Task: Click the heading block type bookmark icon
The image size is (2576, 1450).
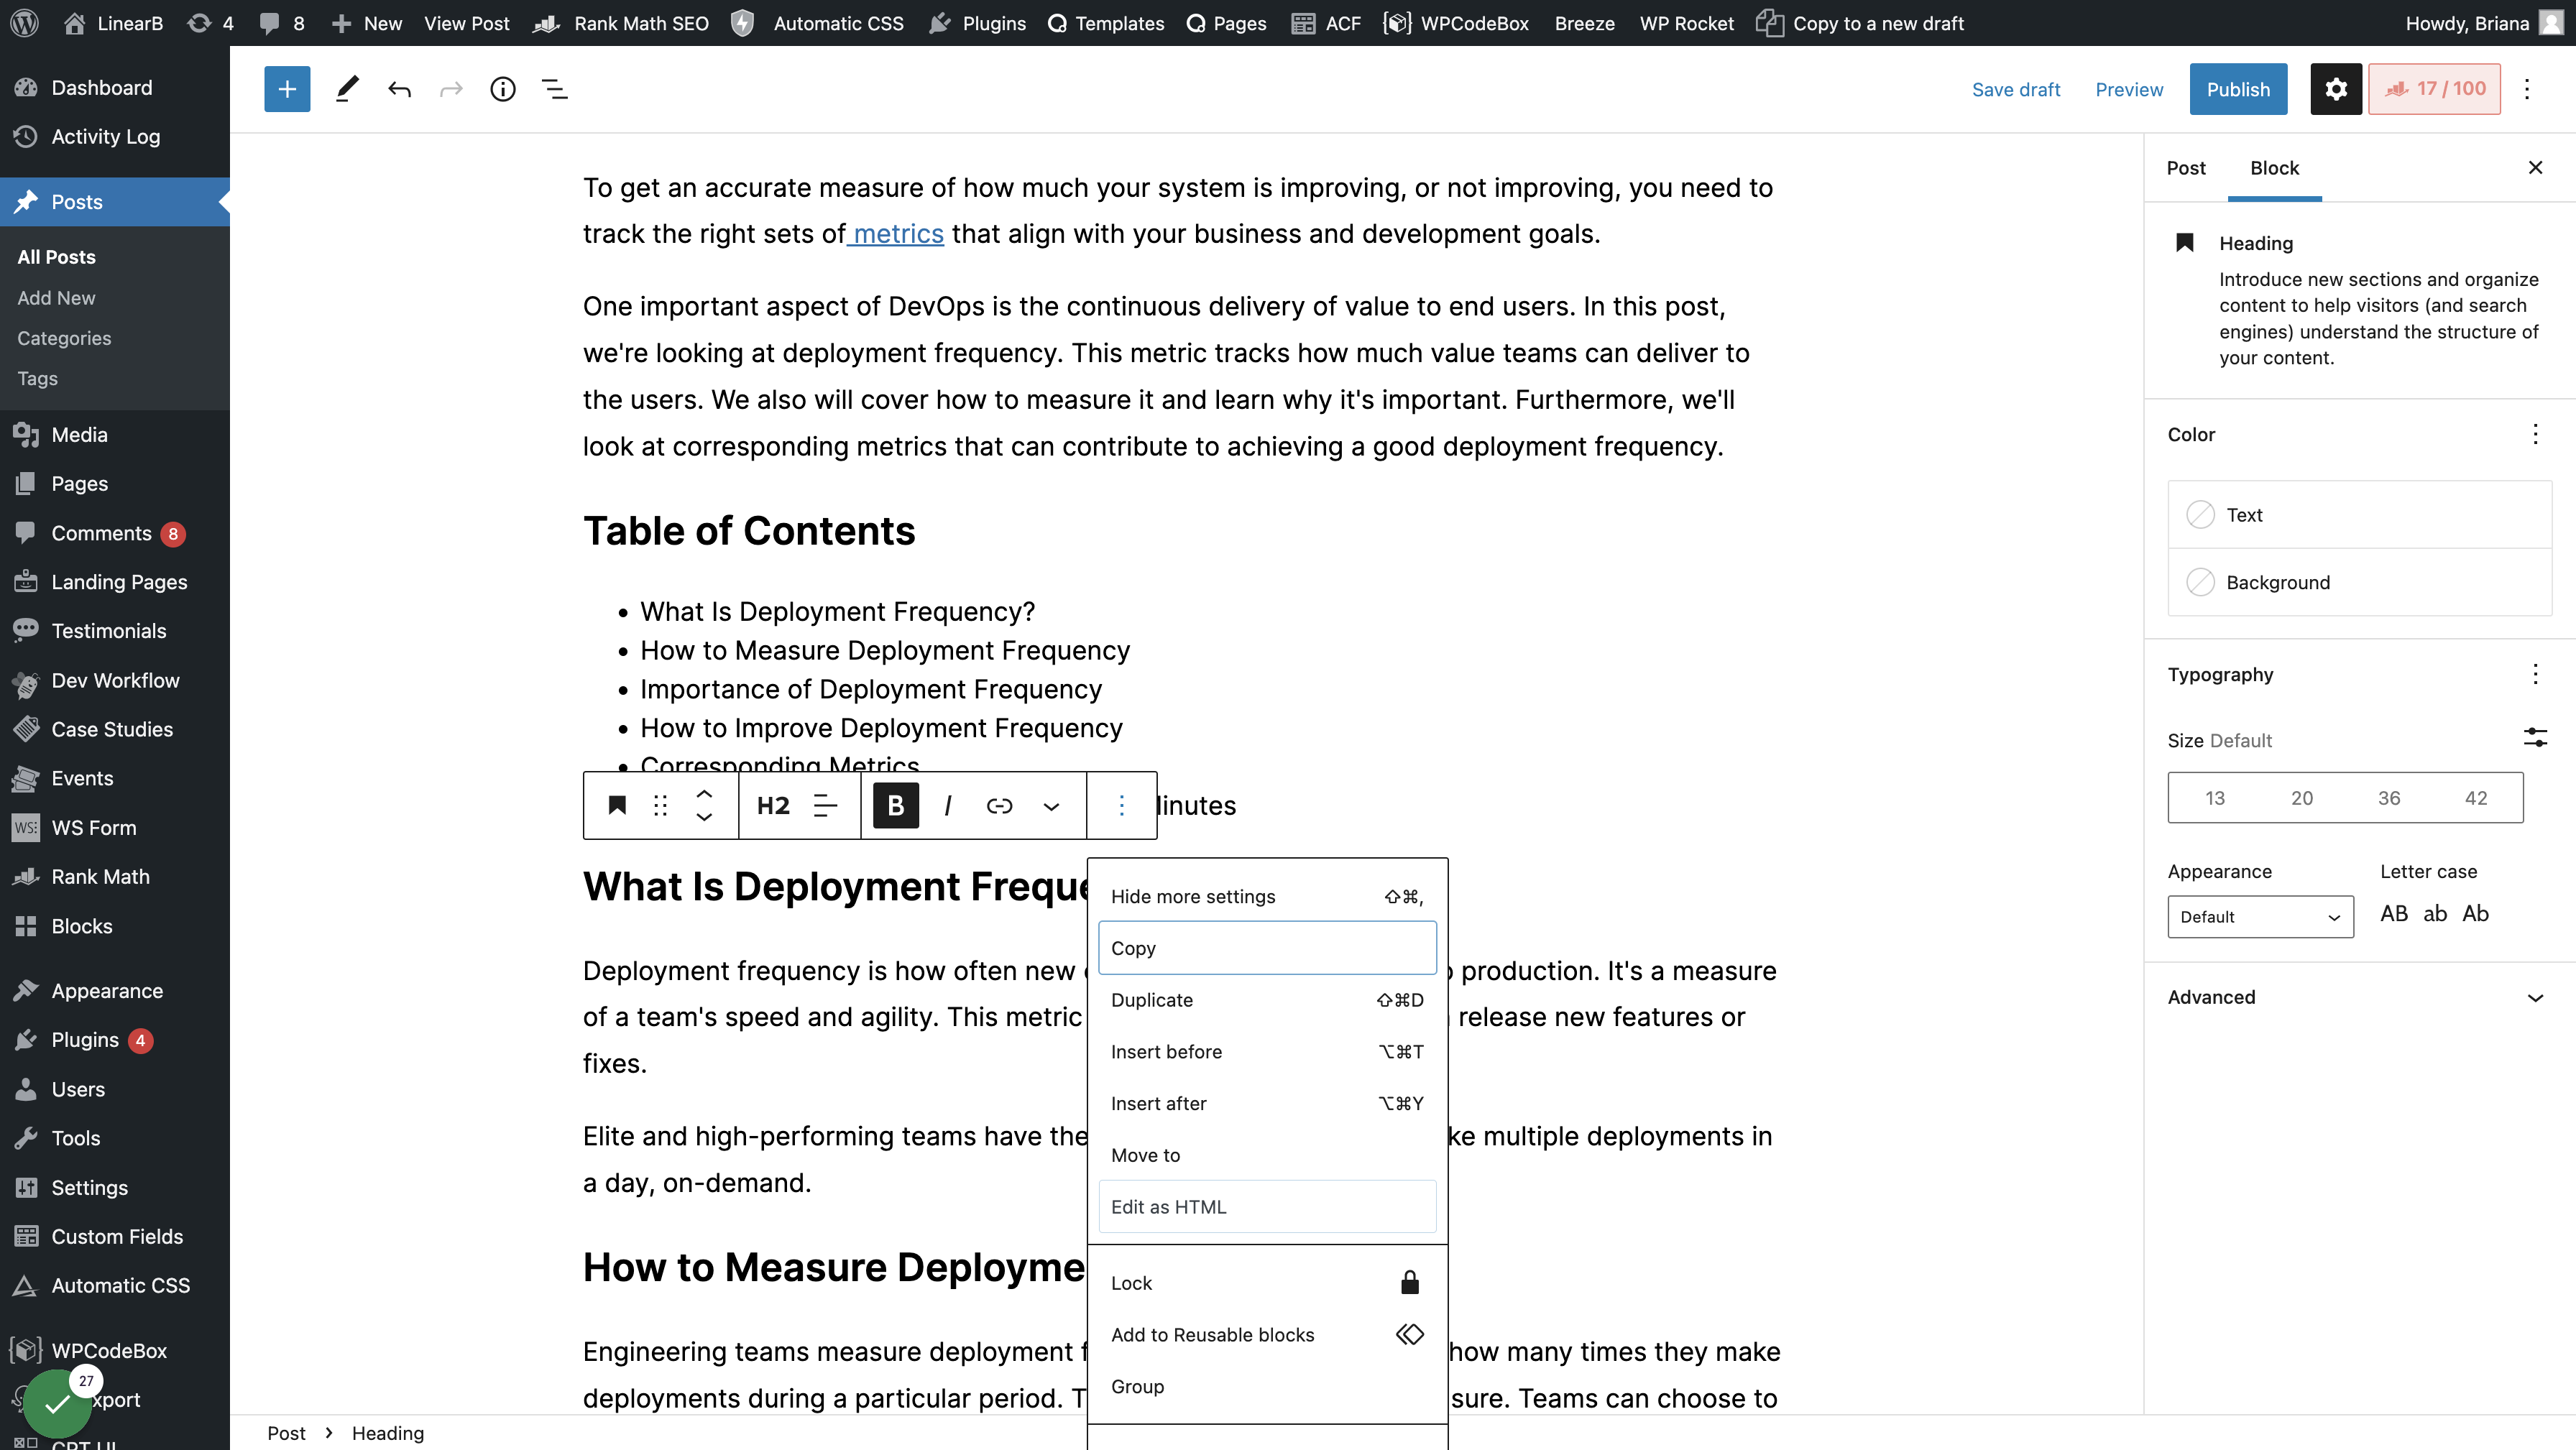Action: coord(617,805)
